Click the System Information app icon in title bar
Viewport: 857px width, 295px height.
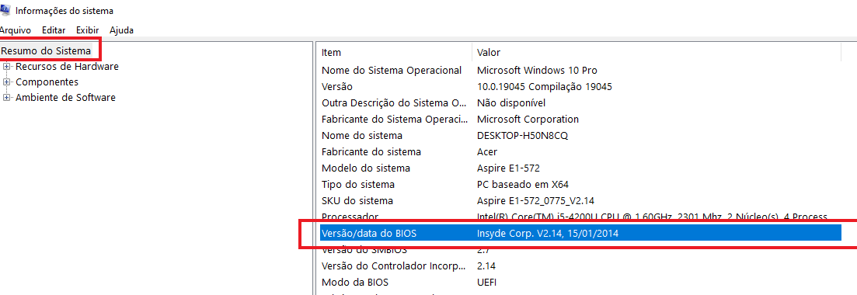[5, 9]
